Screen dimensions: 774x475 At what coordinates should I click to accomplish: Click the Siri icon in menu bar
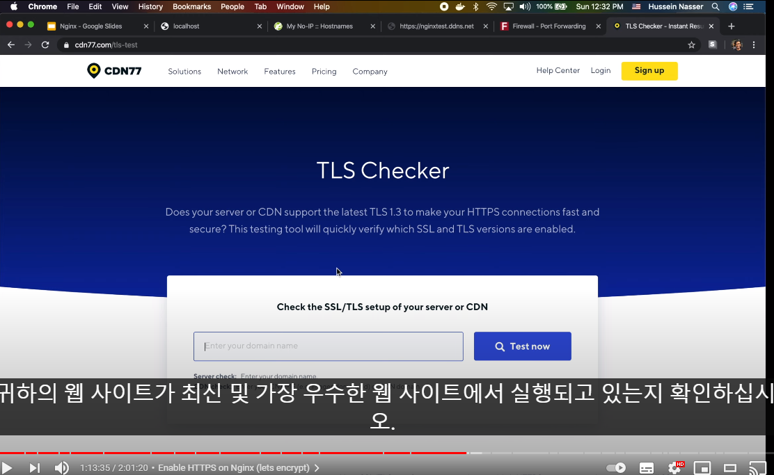pos(733,6)
